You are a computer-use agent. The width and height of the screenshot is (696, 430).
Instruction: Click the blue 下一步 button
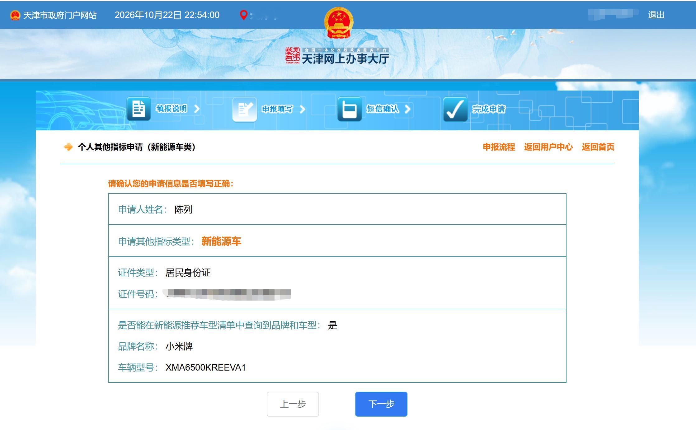coord(381,404)
